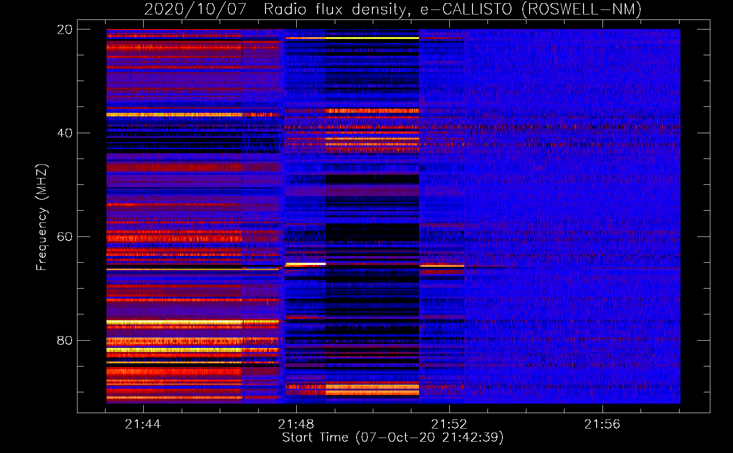Viewport: 733px width, 453px height.
Task: Click the 21:48 time tick label
Action: (296, 424)
